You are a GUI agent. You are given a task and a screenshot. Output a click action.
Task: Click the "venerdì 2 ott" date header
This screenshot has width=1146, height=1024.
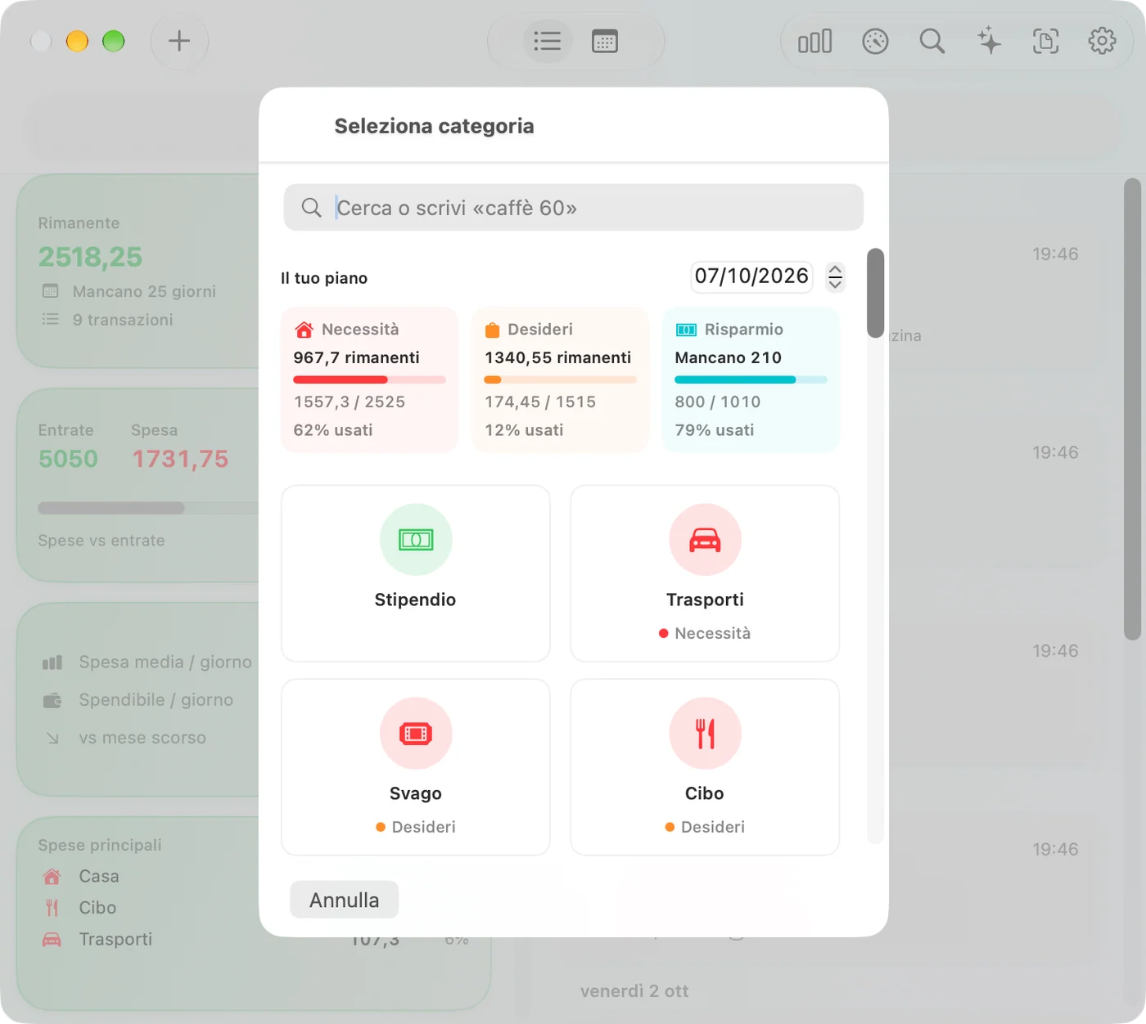(x=634, y=991)
